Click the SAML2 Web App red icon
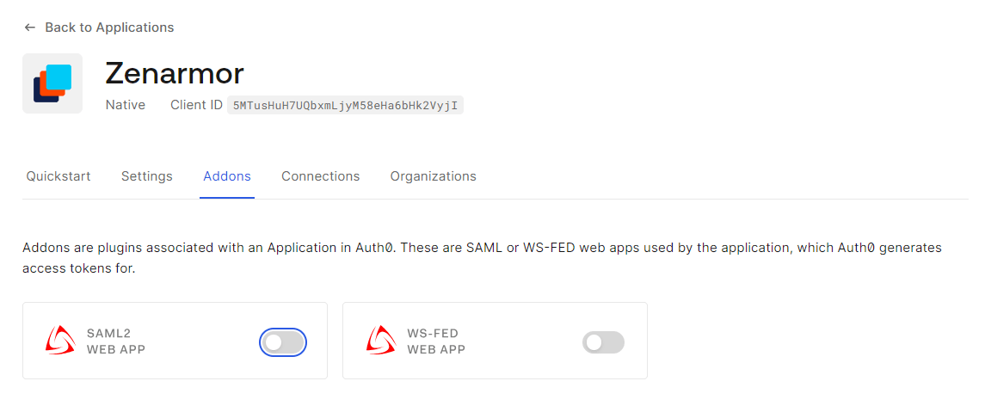The image size is (985, 406). (60, 341)
